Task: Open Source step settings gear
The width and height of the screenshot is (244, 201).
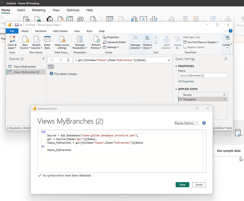Action: click(224, 94)
